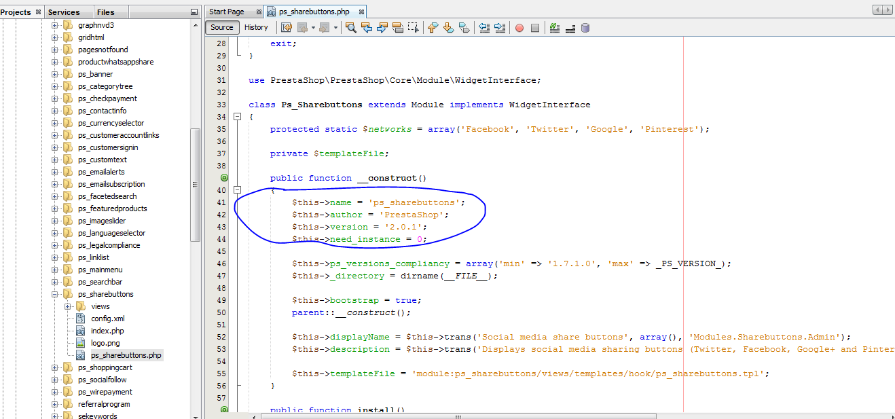Click the navigate Back arrow icon
Image resolution: width=895 pixels, height=419 pixels.
point(302,28)
